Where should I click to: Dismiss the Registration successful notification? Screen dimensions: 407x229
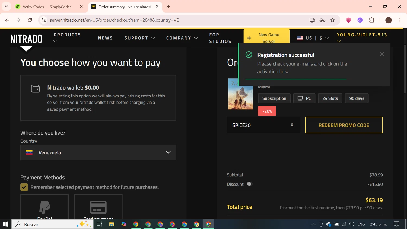[382, 54]
